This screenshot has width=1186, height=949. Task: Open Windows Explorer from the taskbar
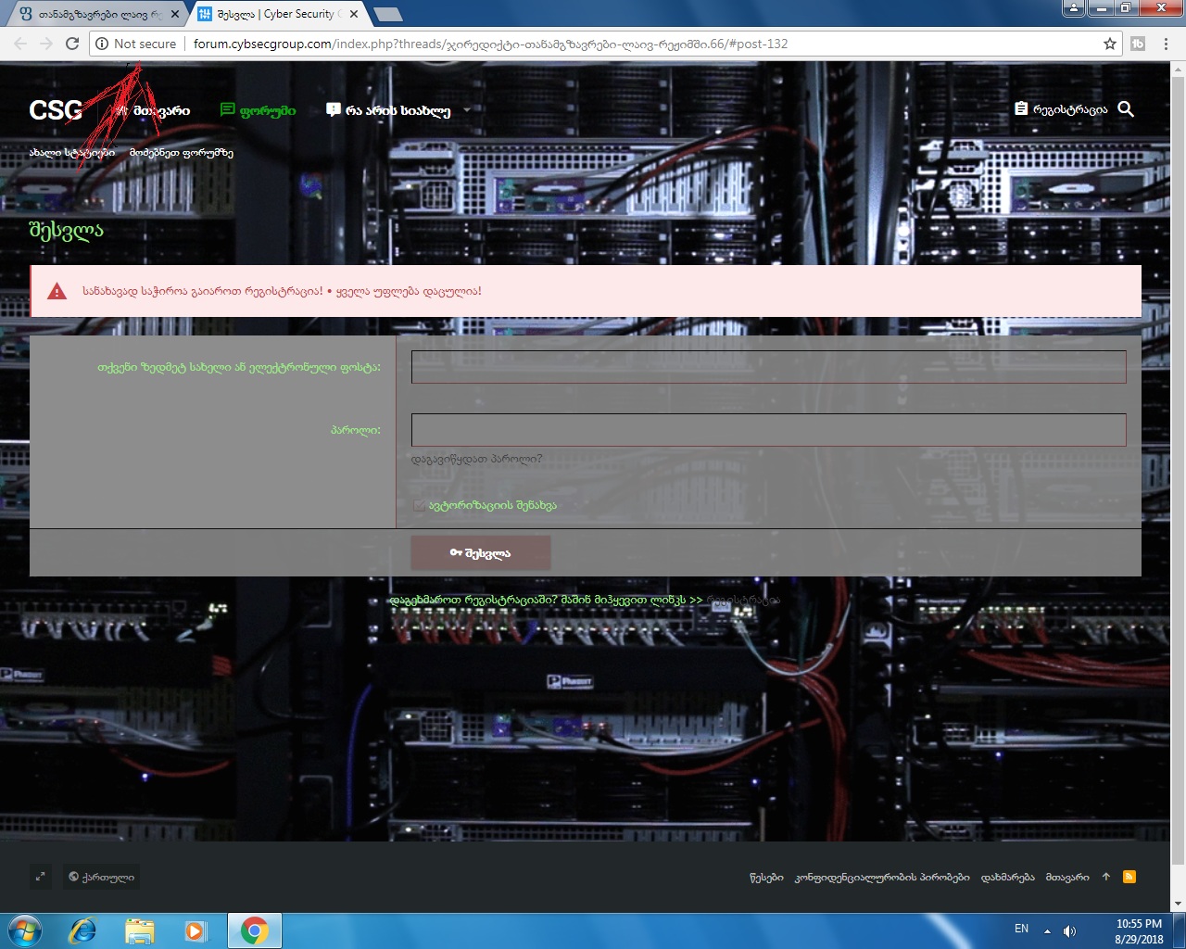click(139, 930)
